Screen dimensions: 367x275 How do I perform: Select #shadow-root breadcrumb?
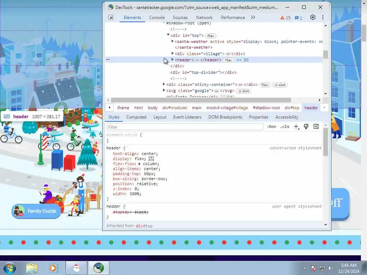(x=266, y=108)
